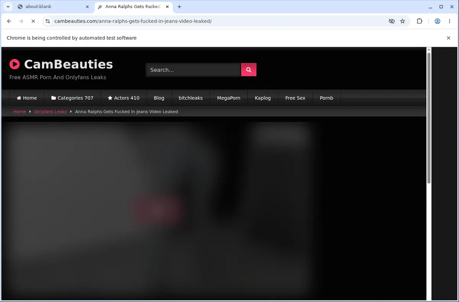Click into the Search... field
The image size is (459, 302).
[194, 70]
